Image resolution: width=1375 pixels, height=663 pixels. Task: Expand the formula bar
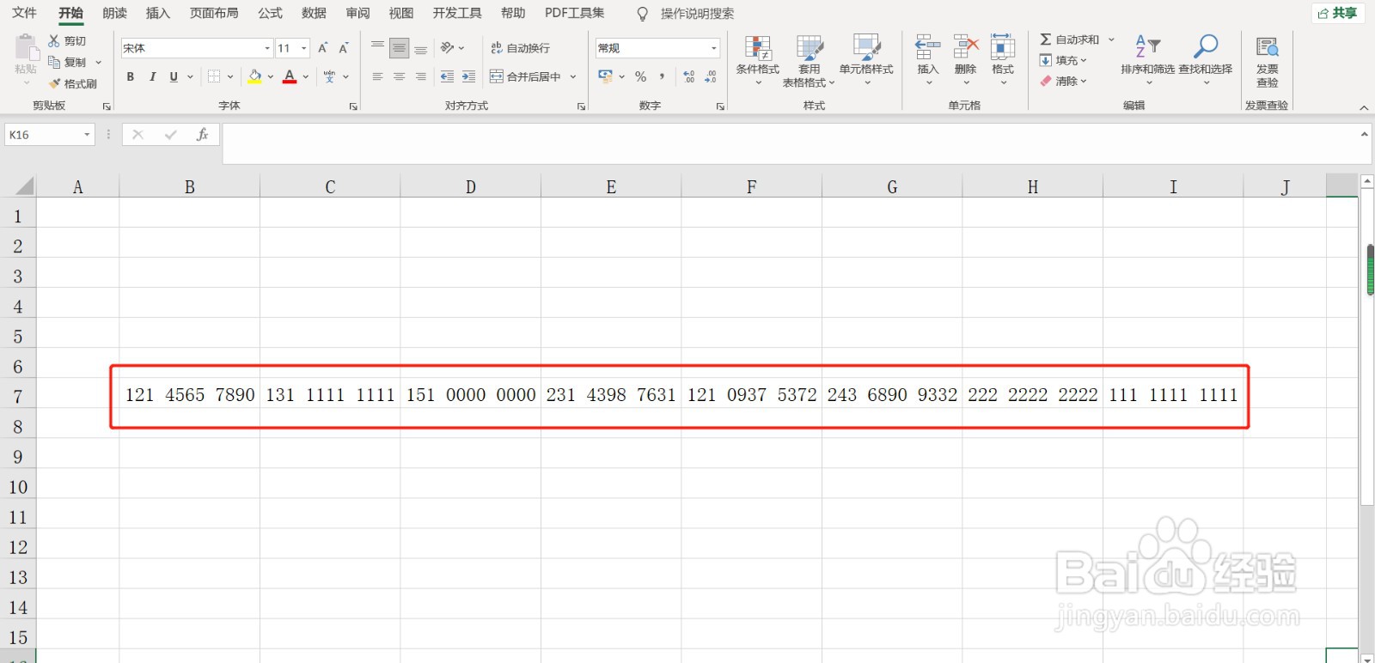(1364, 135)
